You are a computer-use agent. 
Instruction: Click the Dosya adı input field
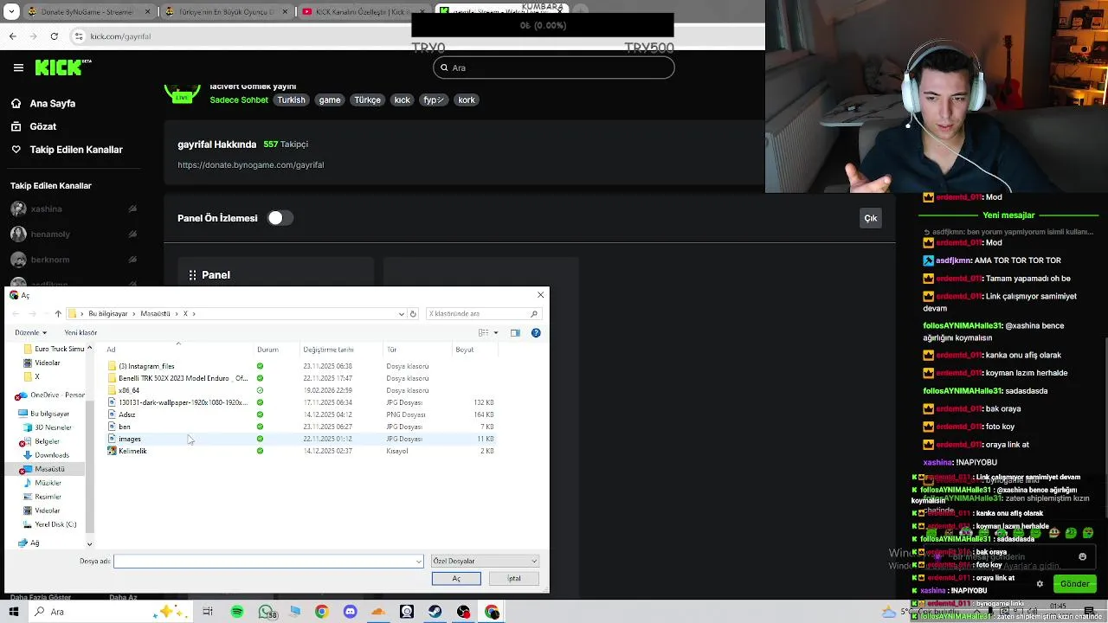[268, 561]
